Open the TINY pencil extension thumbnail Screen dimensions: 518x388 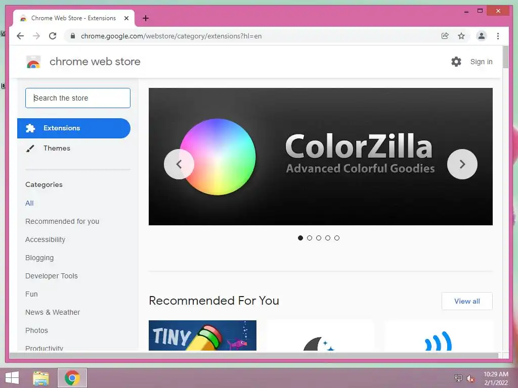[x=202, y=335]
